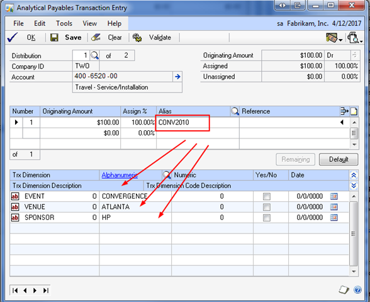Collapse dimension rows with double up chevron
The height and width of the screenshot is (302, 370).
point(354,176)
